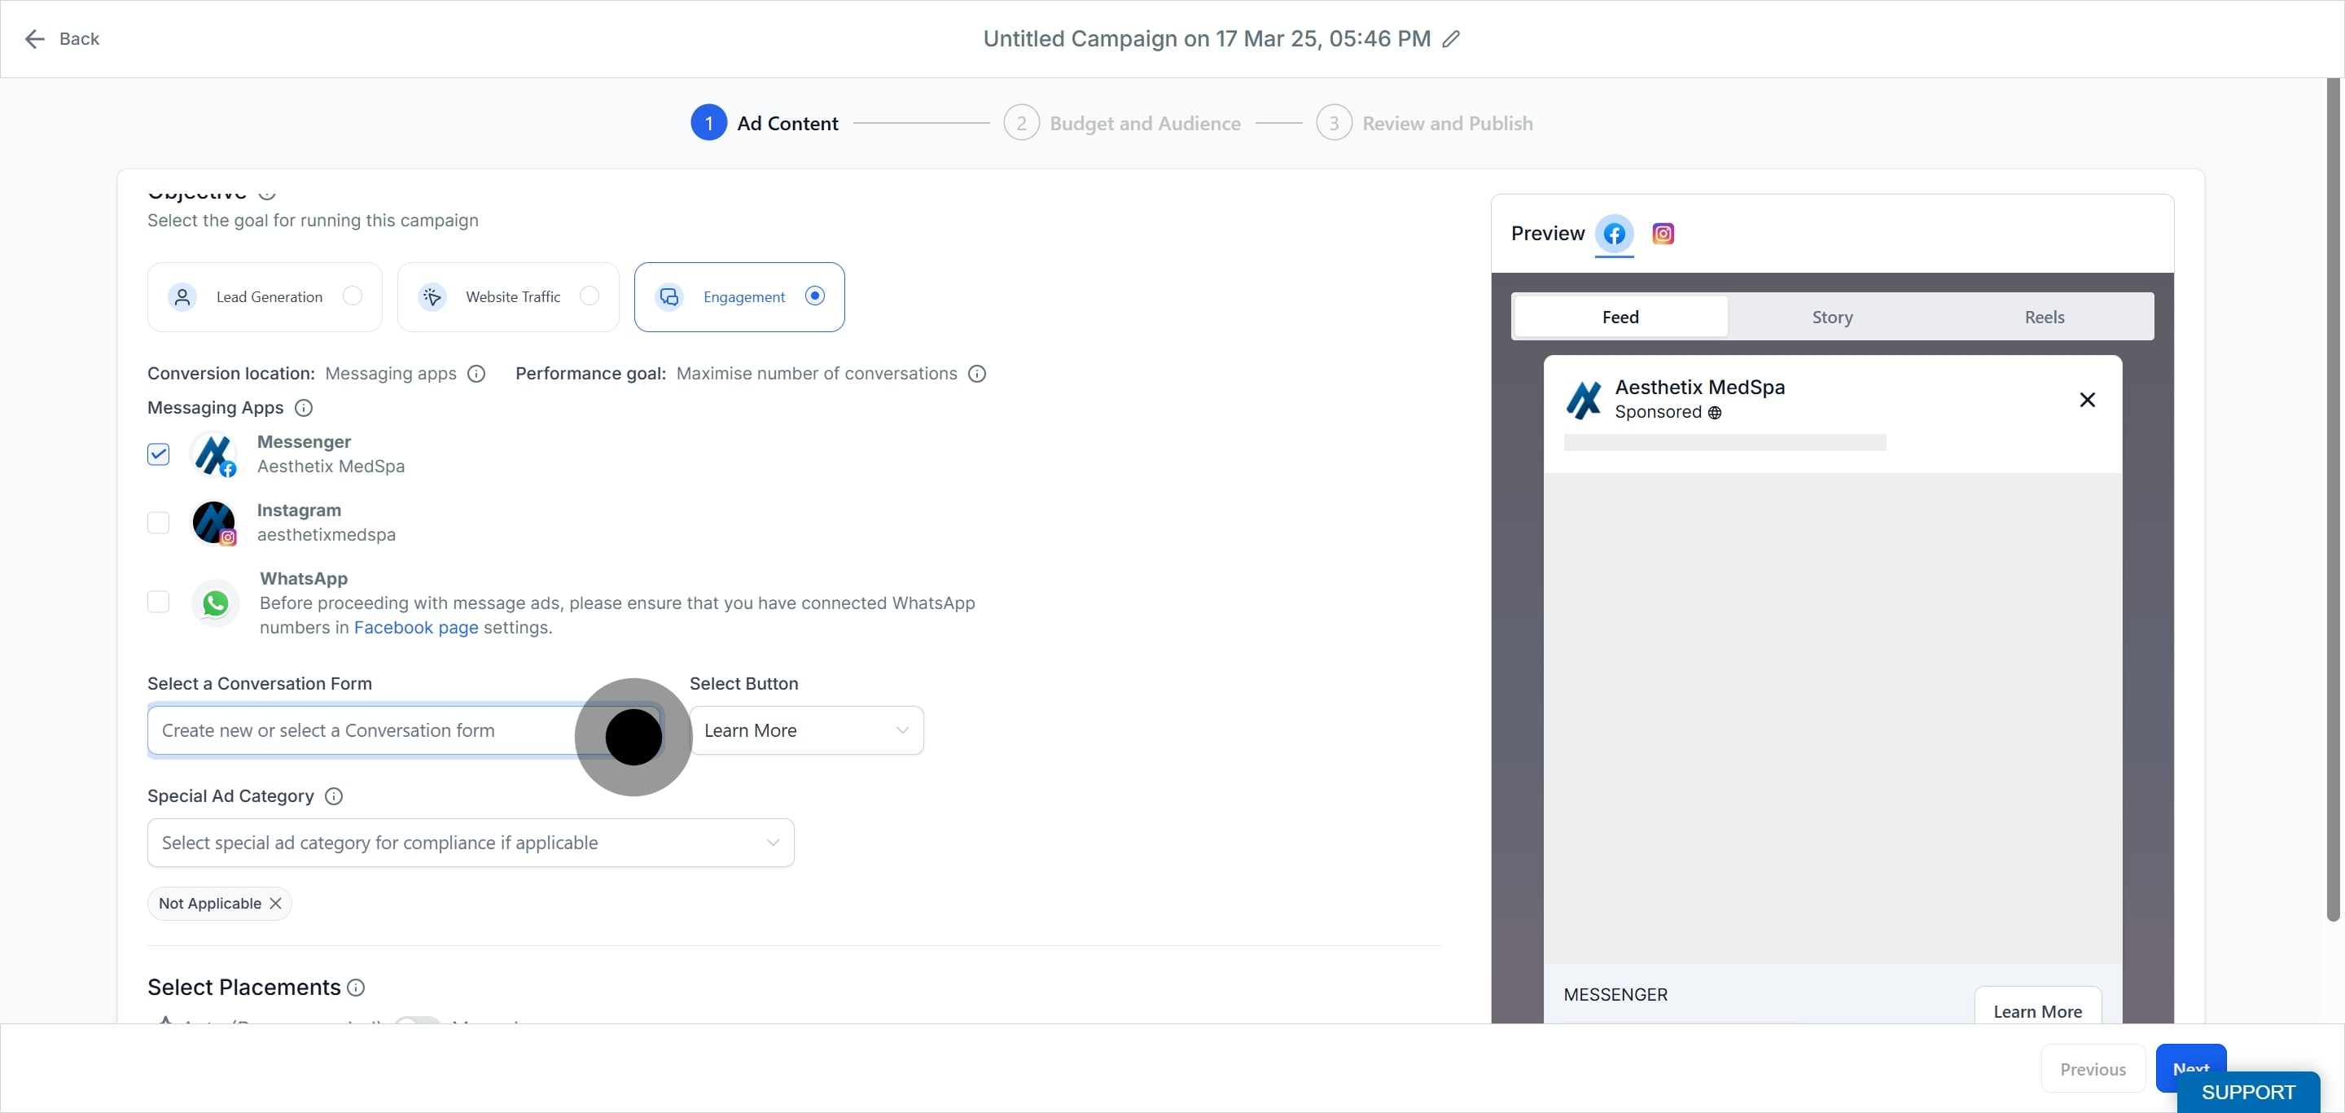Open the Special Ad Category dropdown
The width and height of the screenshot is (2345, 1113).
click(471, 843)
